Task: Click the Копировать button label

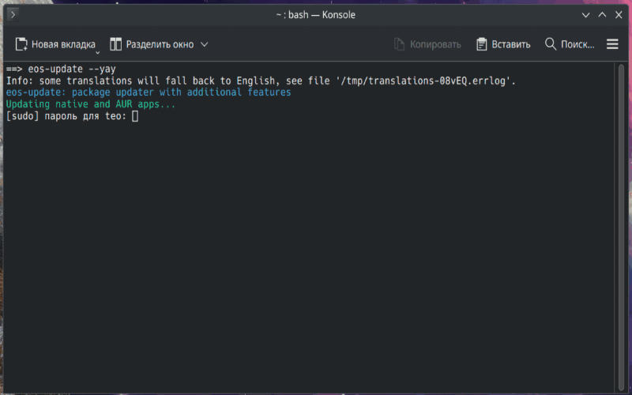Action: (x=435, y=44)
